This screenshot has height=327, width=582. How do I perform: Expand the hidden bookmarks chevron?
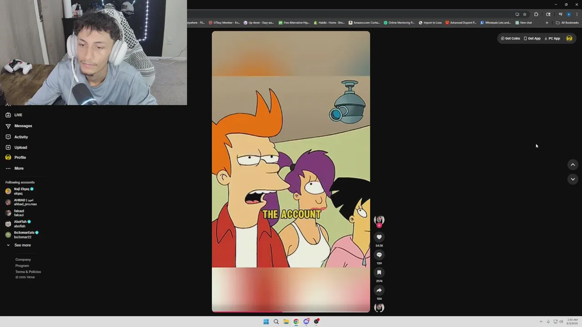point(547,23)
